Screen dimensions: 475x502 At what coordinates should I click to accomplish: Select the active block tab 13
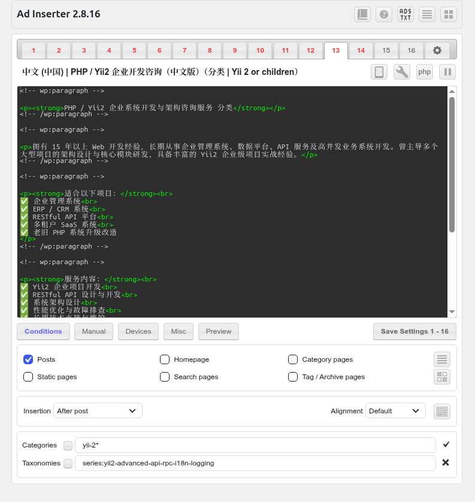tap(336, 50)
